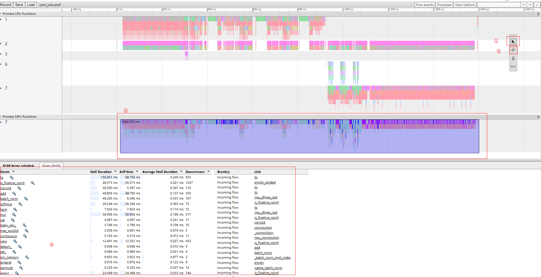Follow the empty_strided link

[265, 182]
